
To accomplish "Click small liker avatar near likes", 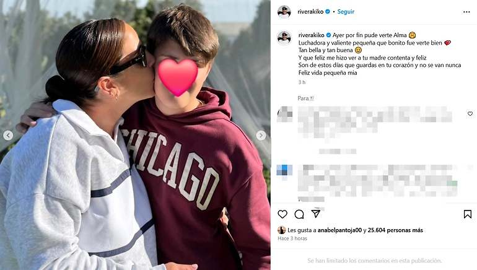I will [282, 230].
